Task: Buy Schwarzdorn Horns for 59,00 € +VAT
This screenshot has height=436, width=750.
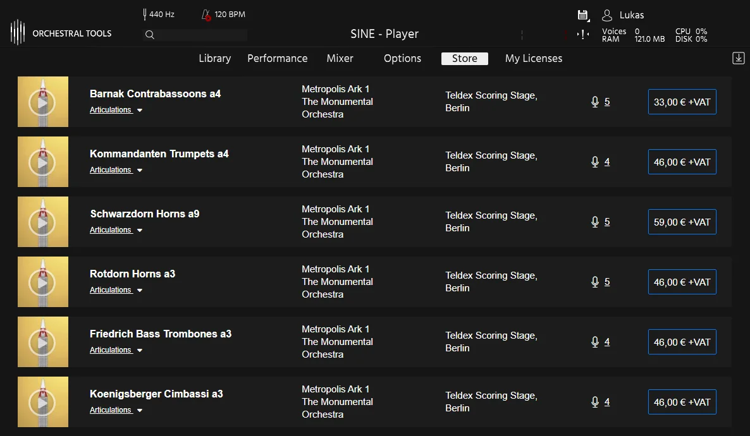Action: [682, 222]
